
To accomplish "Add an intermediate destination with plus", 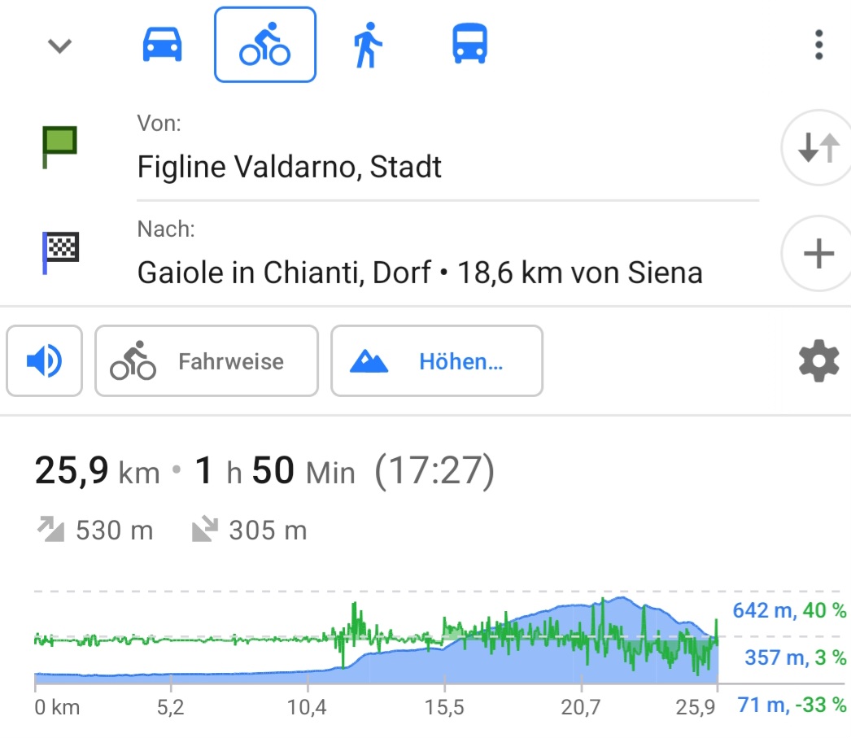I will point(818,255).
